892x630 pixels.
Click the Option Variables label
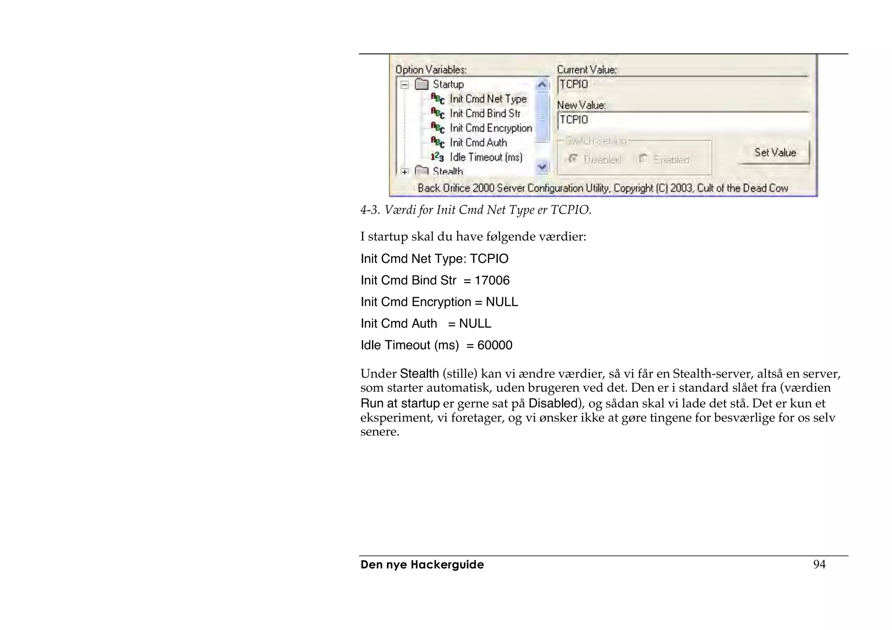[431, 70]
